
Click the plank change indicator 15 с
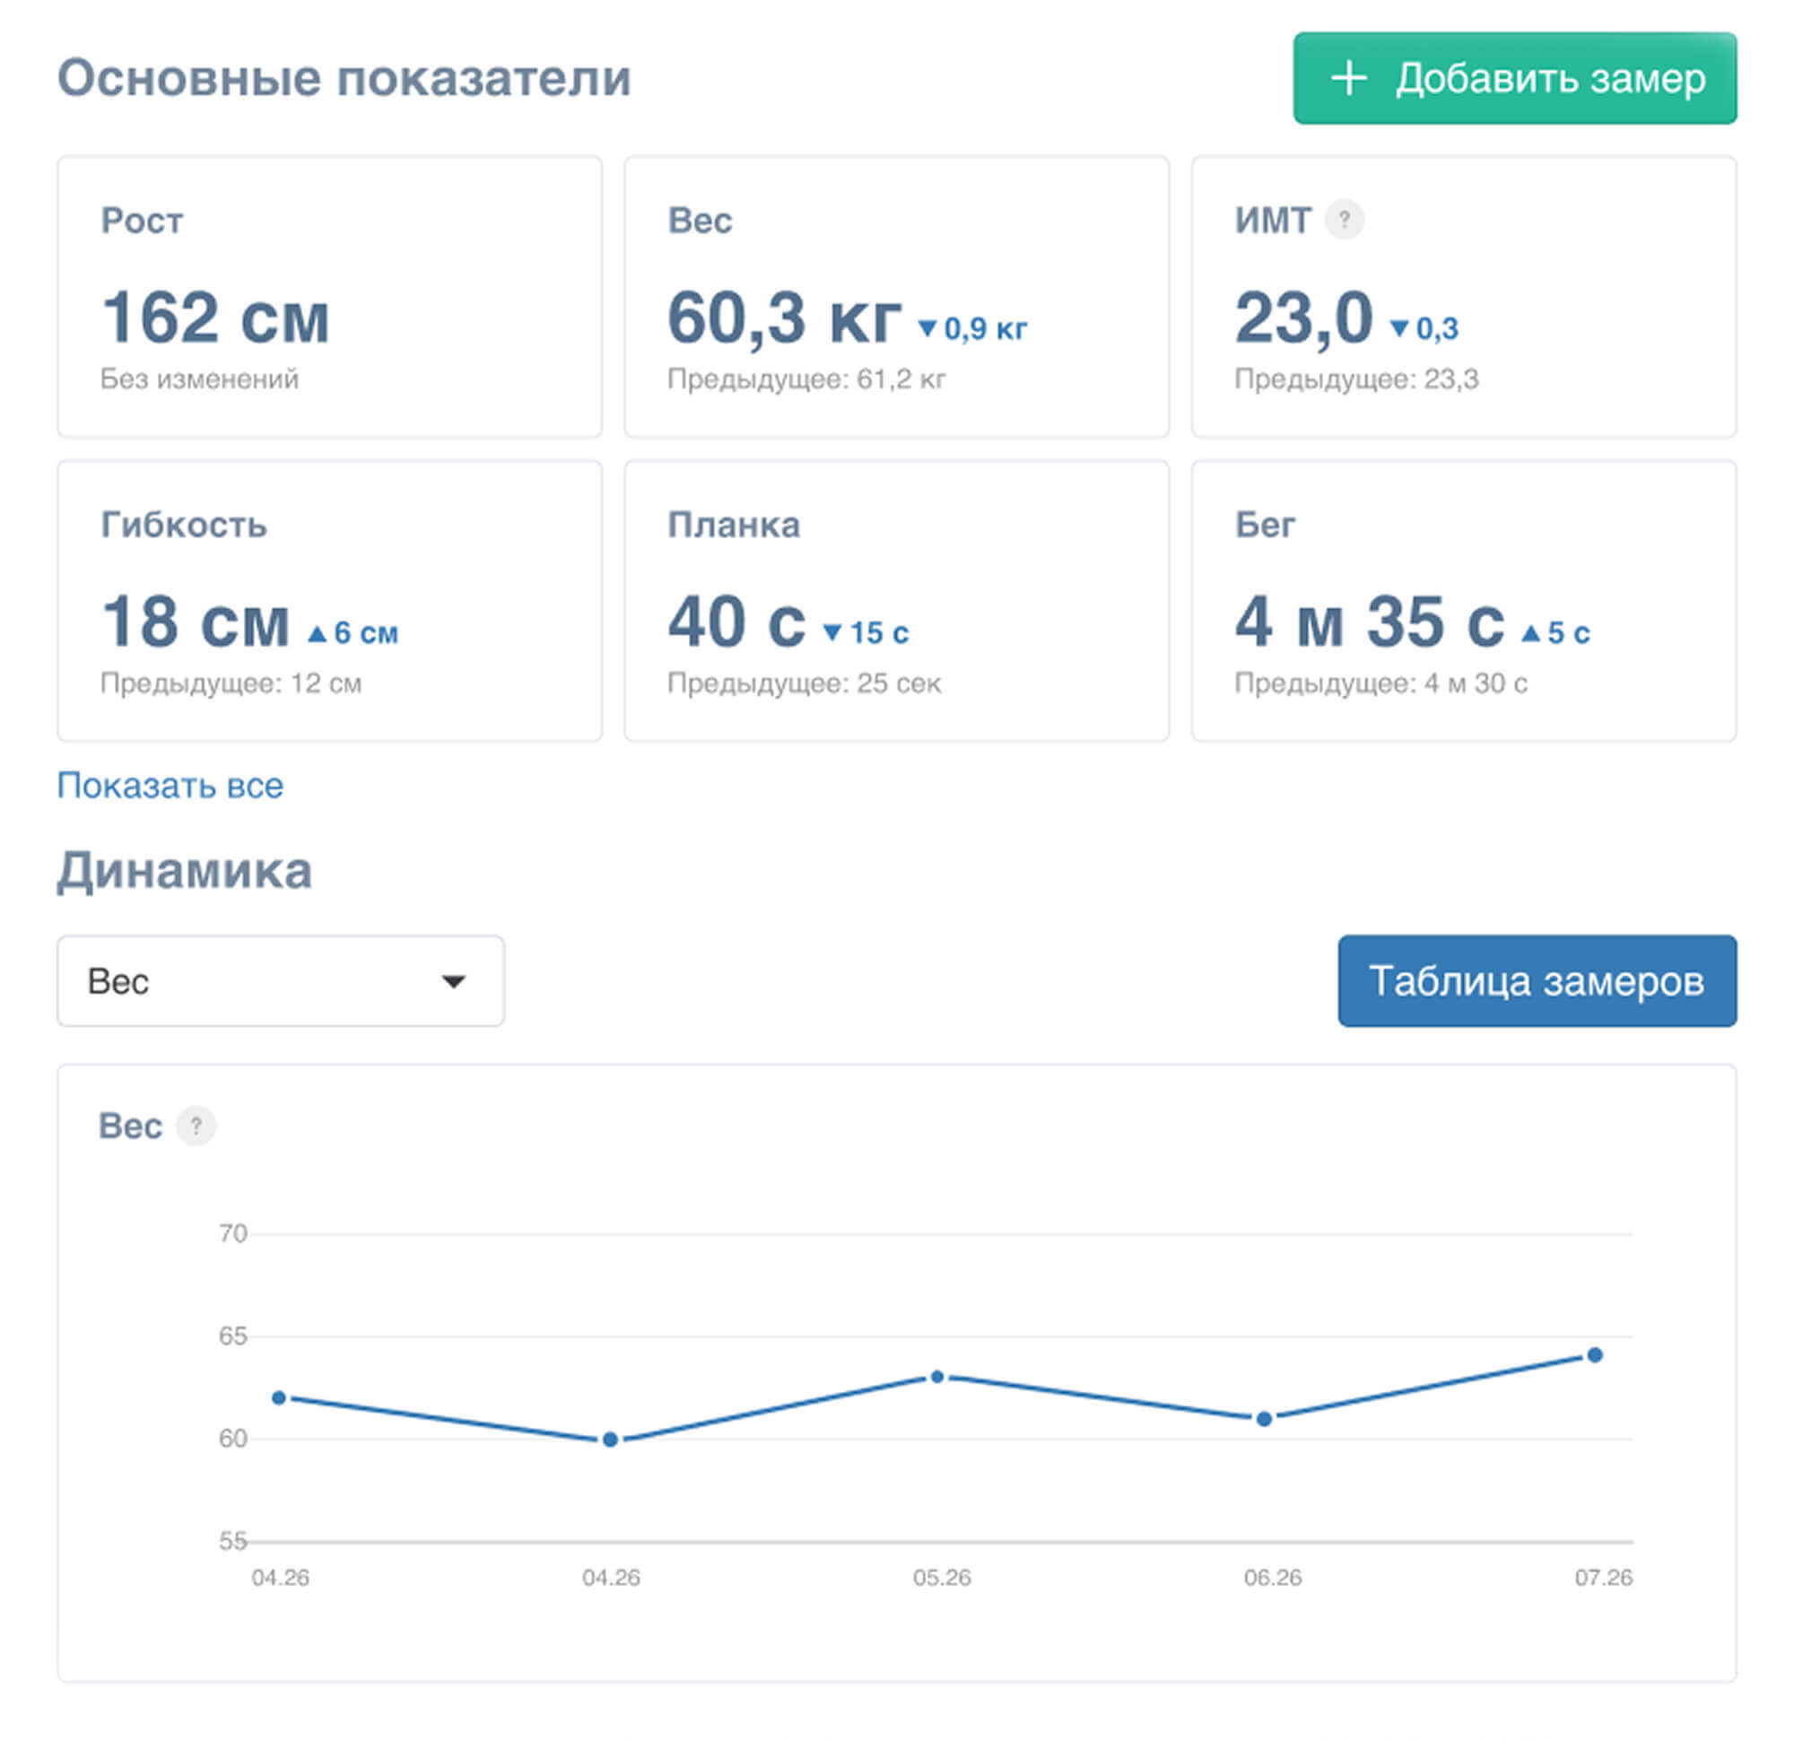click(x=865, y=631)
